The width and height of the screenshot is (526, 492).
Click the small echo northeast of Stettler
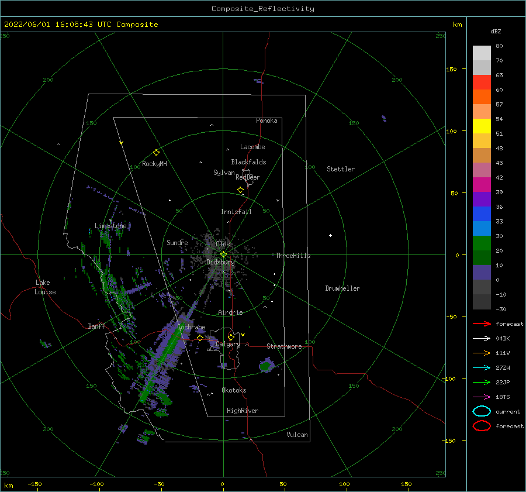[x=384, y=118]
